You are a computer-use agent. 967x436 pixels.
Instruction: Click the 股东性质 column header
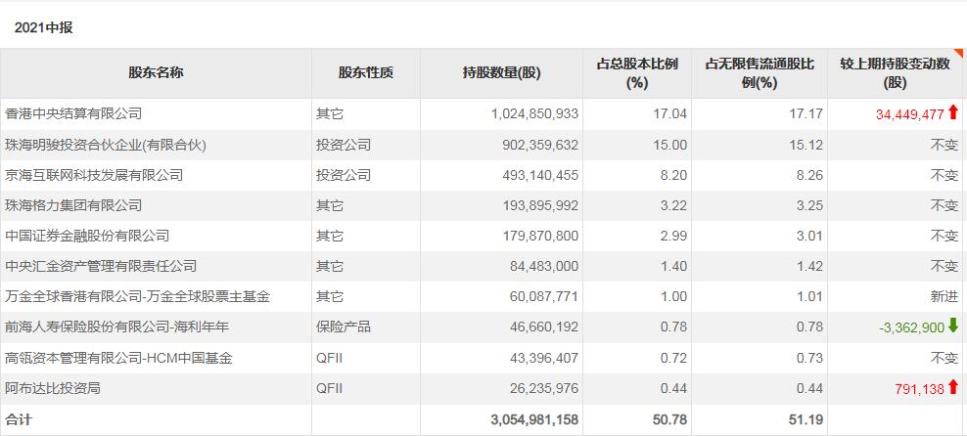[x=366, y=72]
